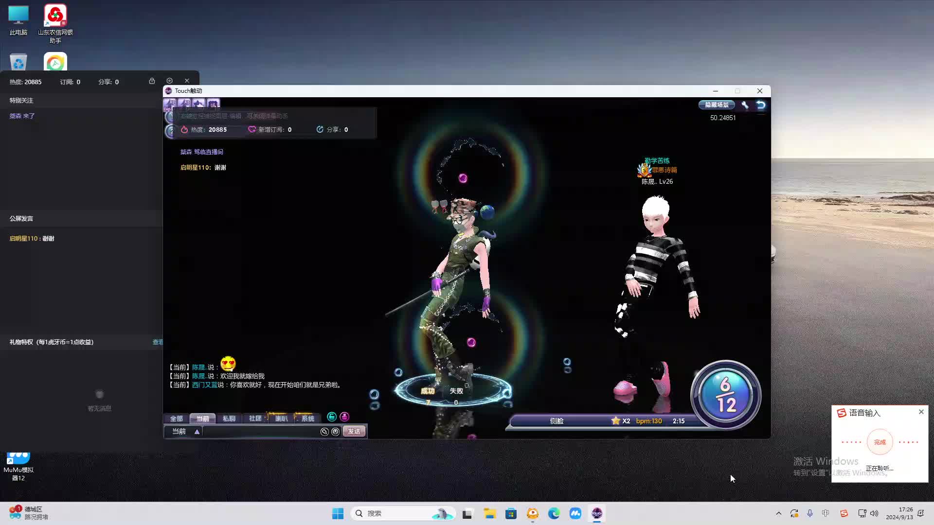Screen dimensions: 934x525
Task: Switch to the 私聊 chat tab
Action: click(229, 419)
